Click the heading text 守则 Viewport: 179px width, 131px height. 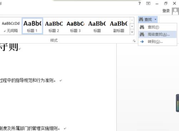(x=9, y=47)
